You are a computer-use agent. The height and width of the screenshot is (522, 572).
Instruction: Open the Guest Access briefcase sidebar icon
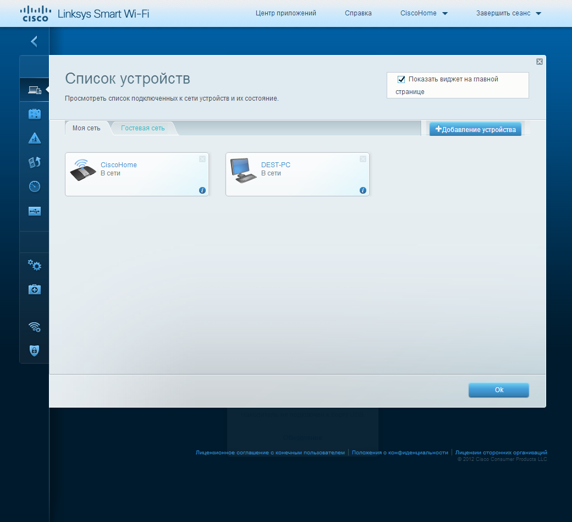click(35, 114)
